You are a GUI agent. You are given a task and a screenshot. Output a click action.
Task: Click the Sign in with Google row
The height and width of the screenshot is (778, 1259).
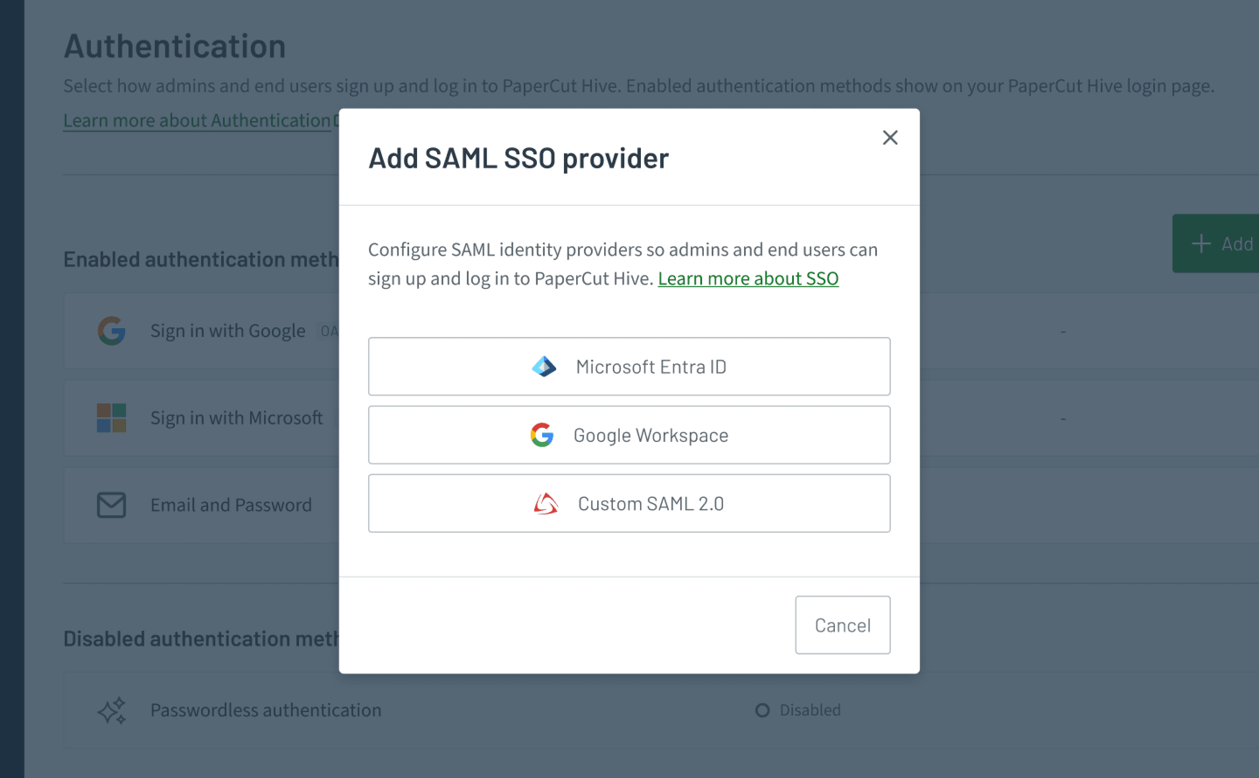[x=227, y=331]
